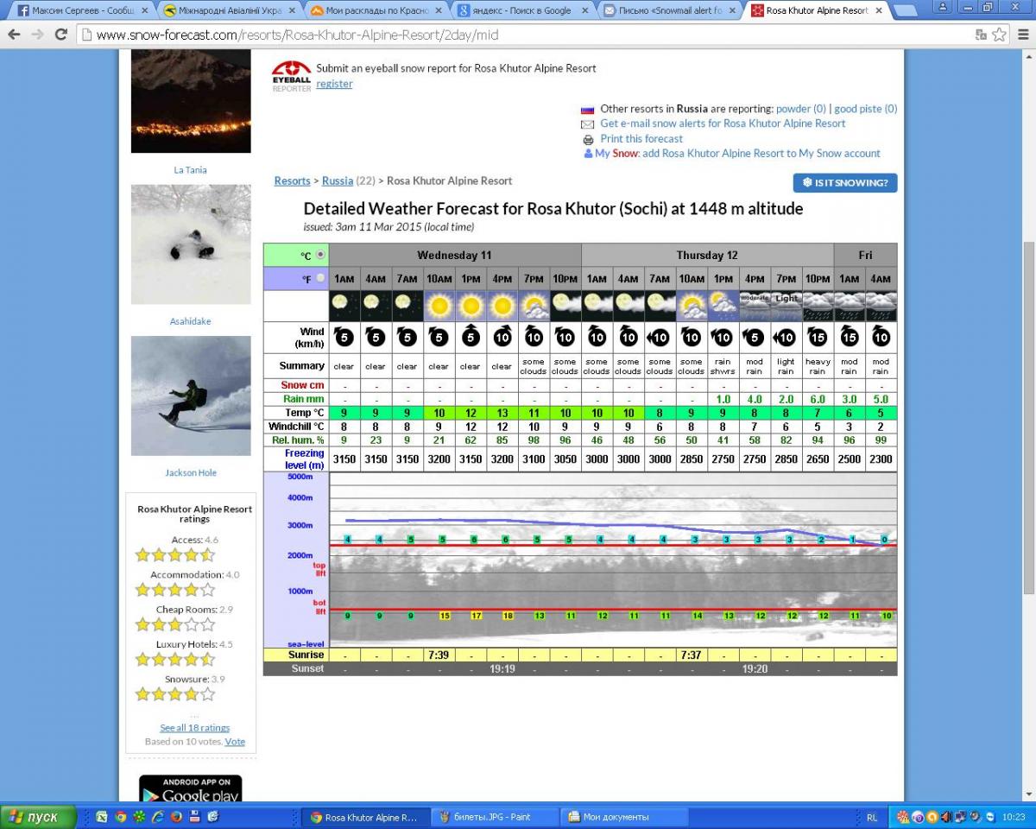Click Thursday 10PM wind speed 15 icon
Image resolution: width=1036 pixels, height=829 pixels.
tap(818, 337)
